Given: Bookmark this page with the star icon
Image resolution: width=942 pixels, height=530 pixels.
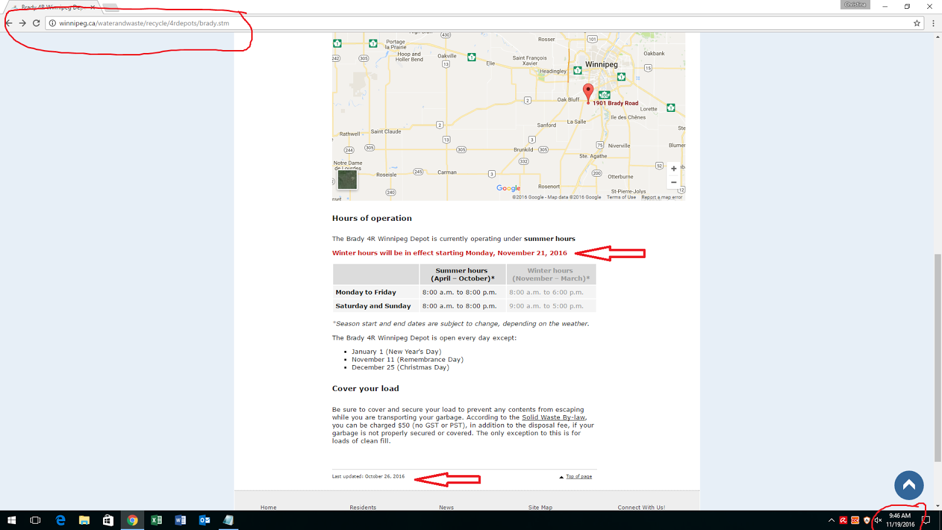Looking at the screenshot, I should [x=917, y=23].
